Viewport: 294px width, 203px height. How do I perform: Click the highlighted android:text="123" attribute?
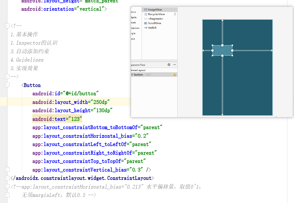pyautogui.click(x=57, y=119)
